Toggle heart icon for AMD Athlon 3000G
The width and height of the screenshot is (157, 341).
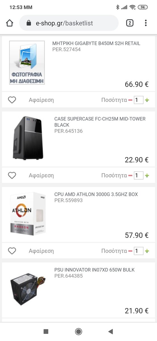tap(12, 251)
